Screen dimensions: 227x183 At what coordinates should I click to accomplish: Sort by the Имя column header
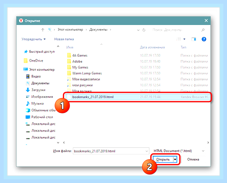[x=70, y=47]
